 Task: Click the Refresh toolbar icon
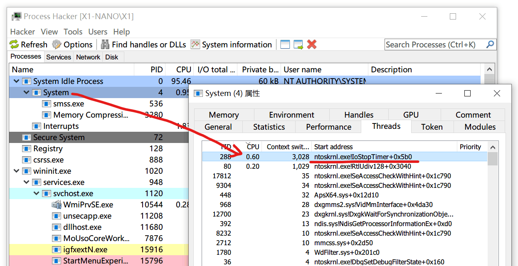pos(15,44)
